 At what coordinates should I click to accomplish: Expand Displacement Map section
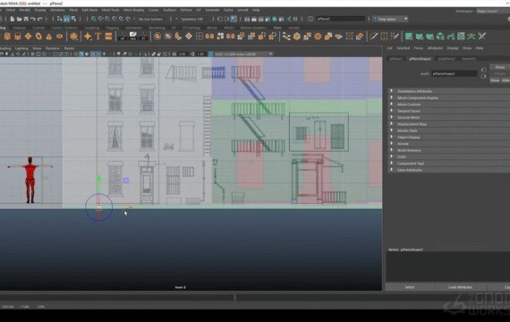tap(449, 124)
